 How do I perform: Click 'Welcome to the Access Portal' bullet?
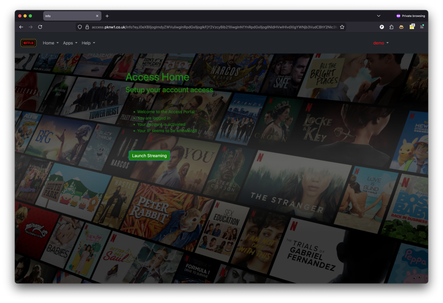coord(166,112)
